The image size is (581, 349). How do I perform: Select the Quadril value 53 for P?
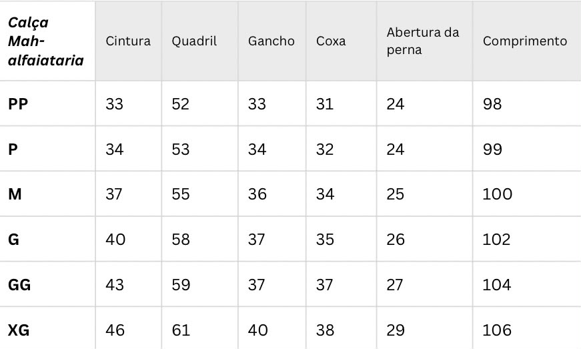tap(181, 149)
